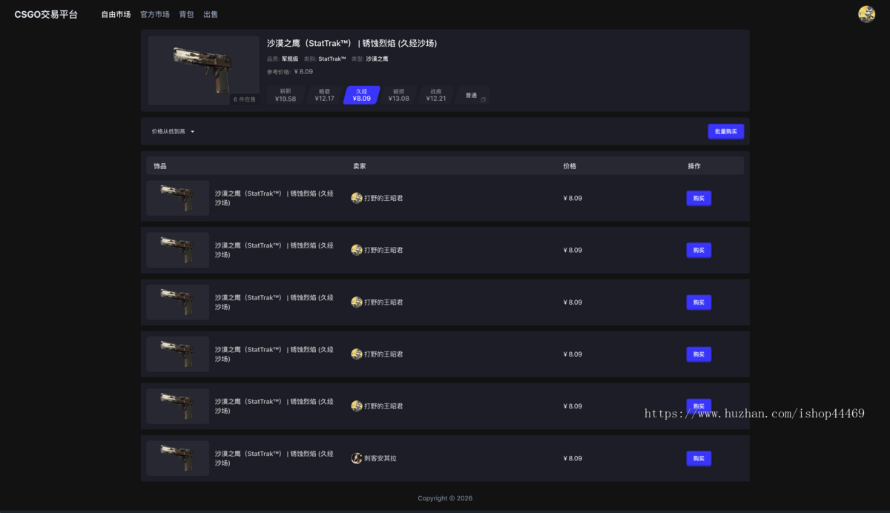
Task: Open the 背包 inventory tab
Action: click(186, 14)
